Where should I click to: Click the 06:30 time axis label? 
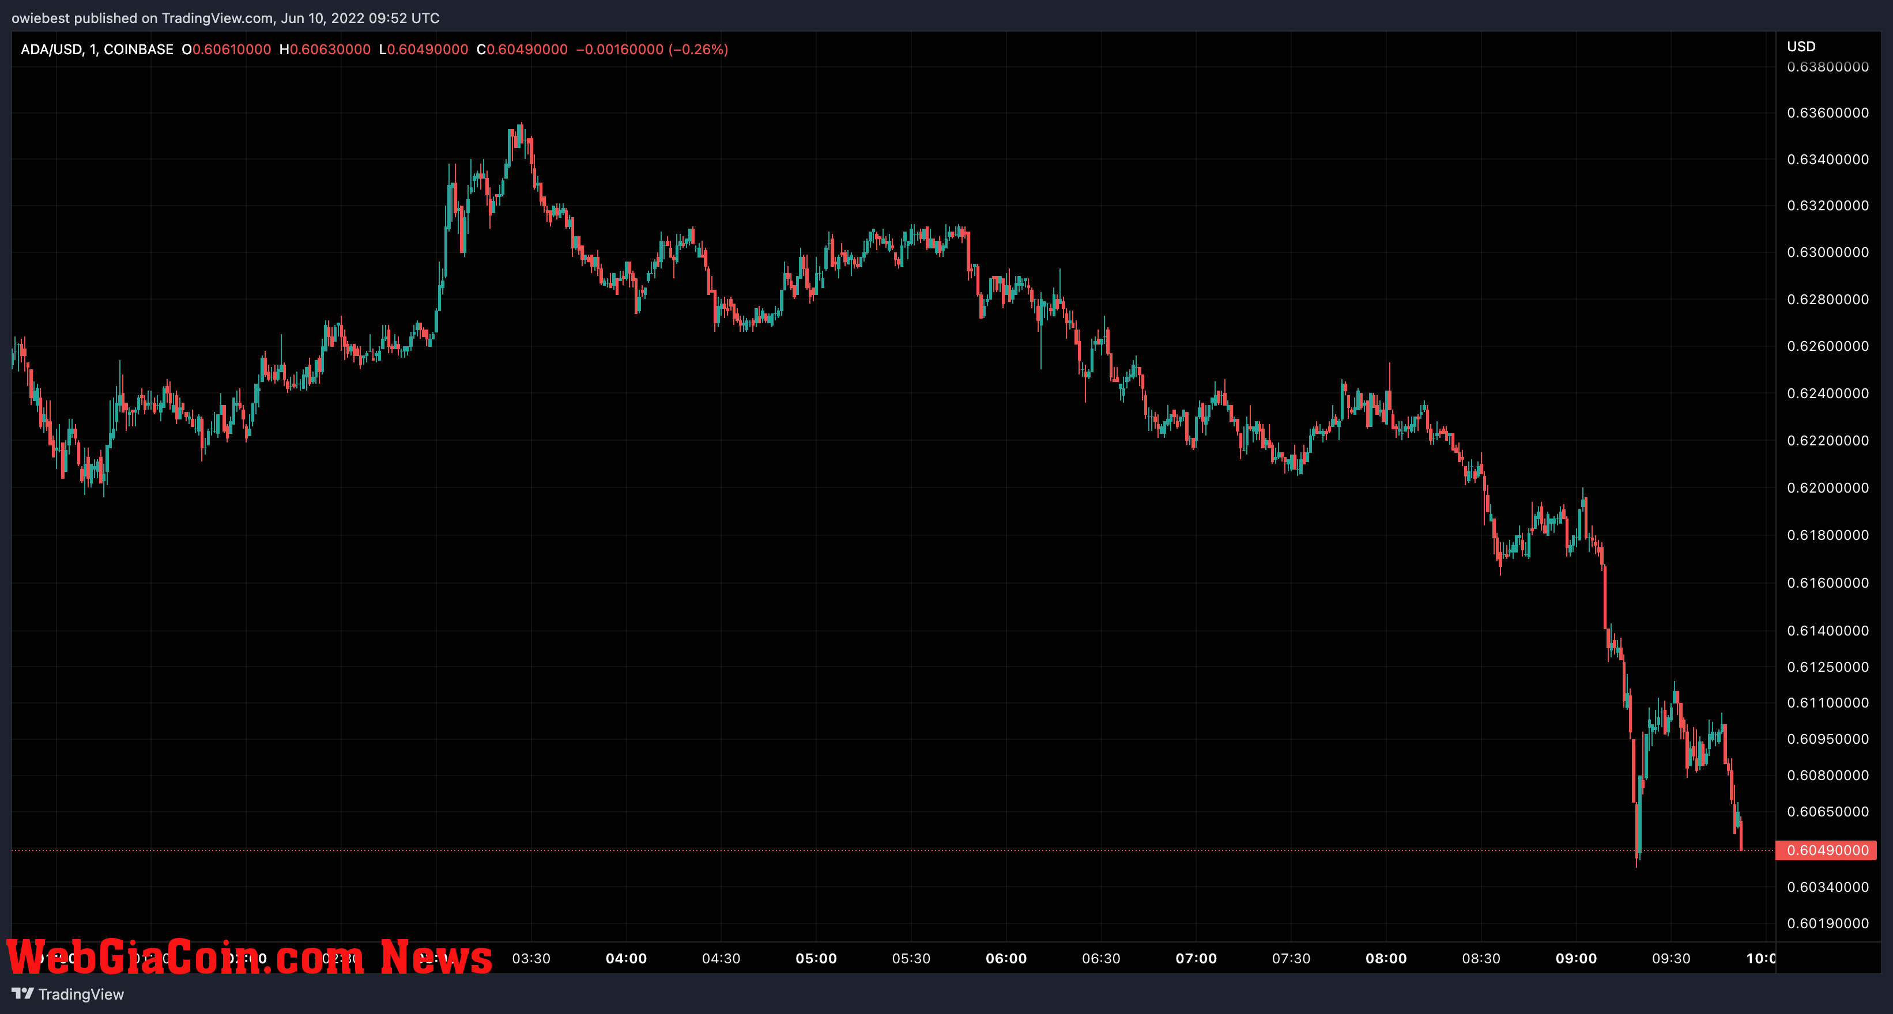[1102, 958]
